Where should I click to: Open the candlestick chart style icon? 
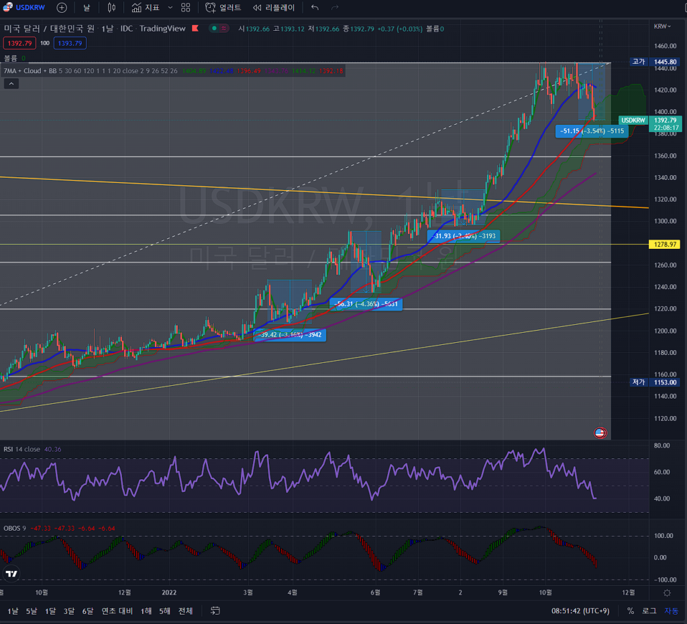(111, 8)
